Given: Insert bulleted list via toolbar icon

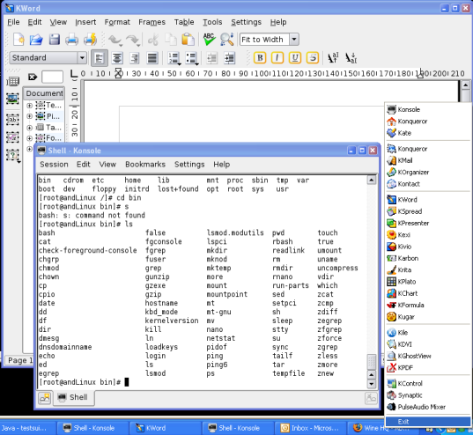Looking at the screenshot, I should click(191, 58).
